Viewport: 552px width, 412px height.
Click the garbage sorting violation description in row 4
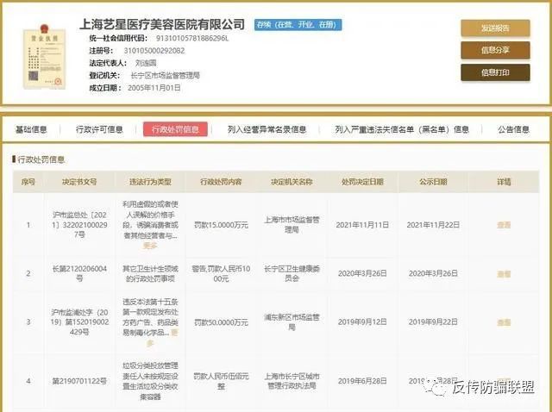150,381
